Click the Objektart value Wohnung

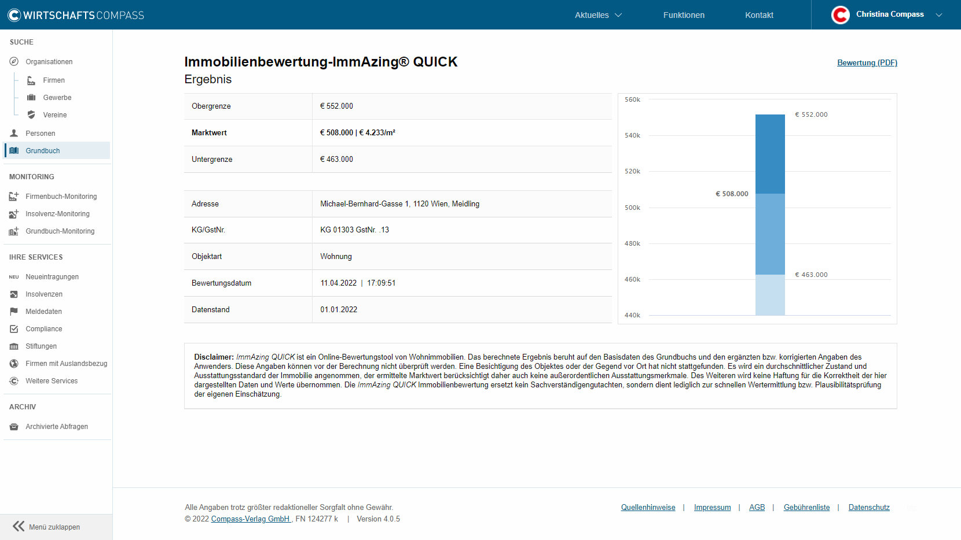point(336,257)
